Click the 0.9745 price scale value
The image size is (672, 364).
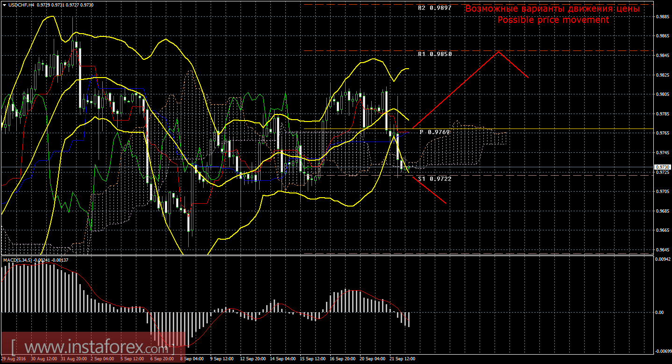[663, 152]
